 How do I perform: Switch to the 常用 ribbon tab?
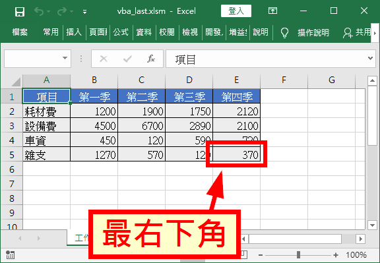(51, 32)
